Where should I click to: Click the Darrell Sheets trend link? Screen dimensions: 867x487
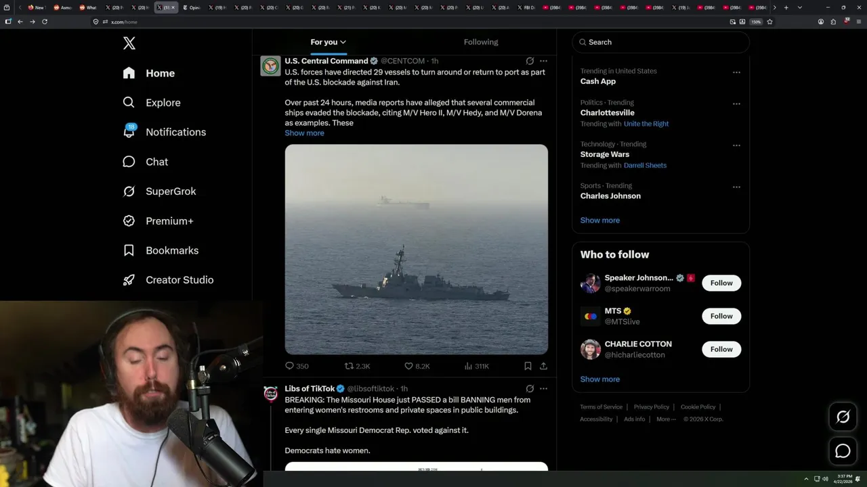[645, 166]
